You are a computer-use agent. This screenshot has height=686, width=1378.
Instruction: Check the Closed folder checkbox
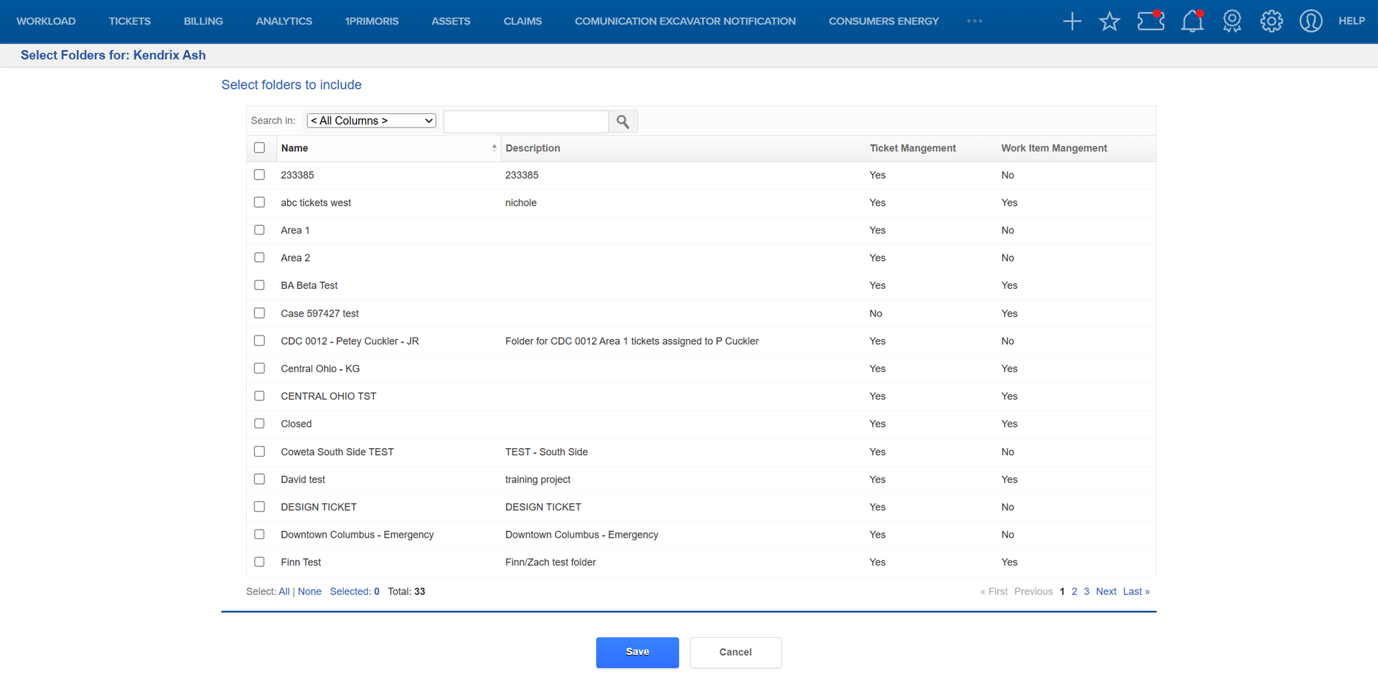tap(259, 424)
